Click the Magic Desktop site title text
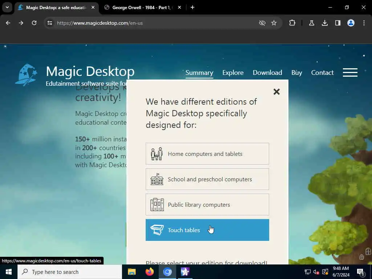372x279 pixels. click(x=90, y=71)
